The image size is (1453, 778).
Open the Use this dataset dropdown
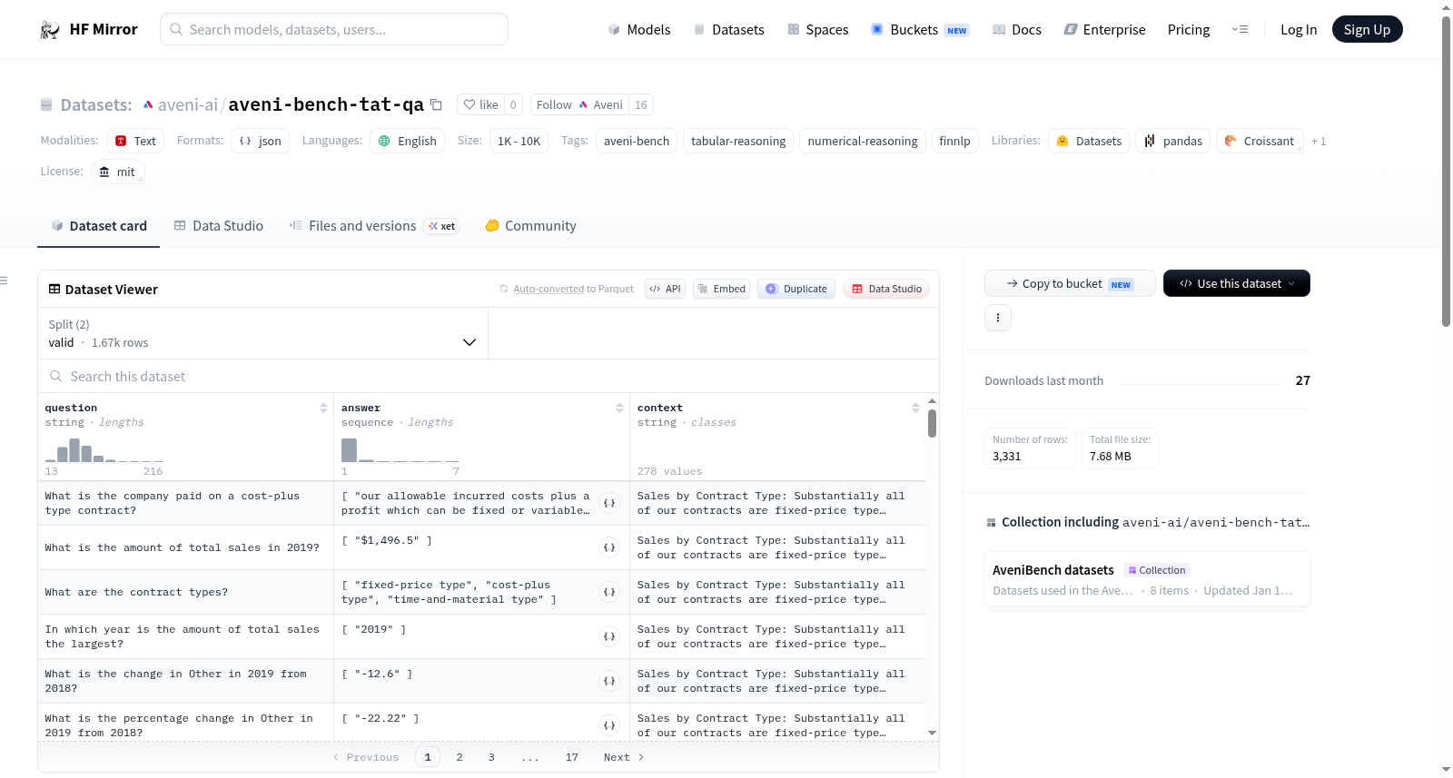click(x=1237, y=283)
